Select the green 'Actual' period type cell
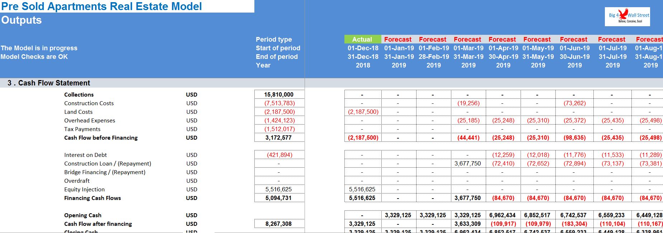Image resolution: width=663 pixels, height=233 pixels. tap(362, 39)
